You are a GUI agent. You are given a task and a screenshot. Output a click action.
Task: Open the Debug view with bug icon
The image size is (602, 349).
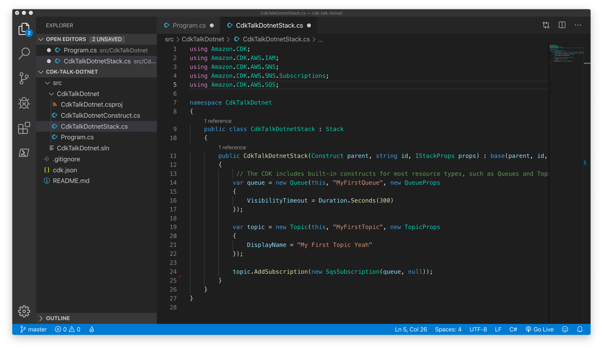tap(24, 103)
